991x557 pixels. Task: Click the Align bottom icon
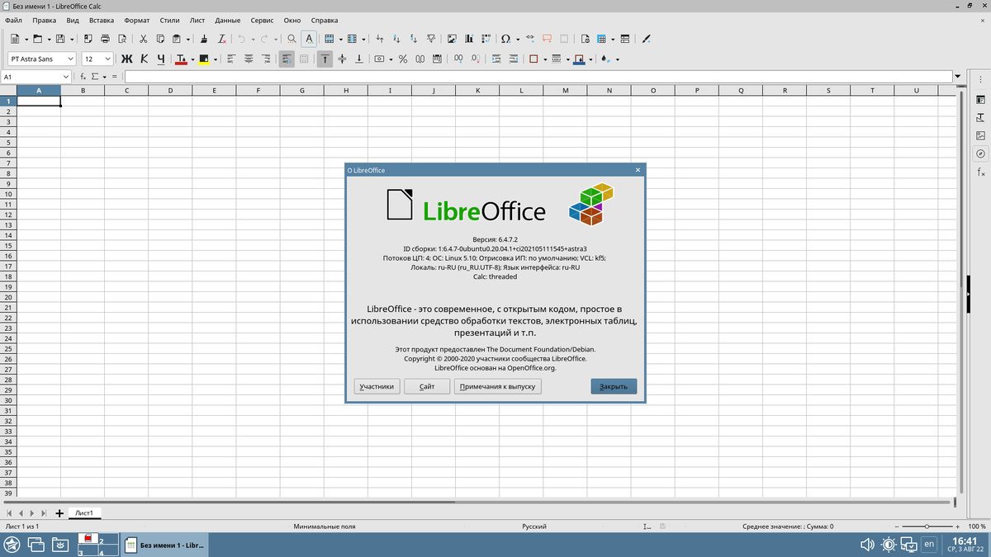tap(359, 59)
